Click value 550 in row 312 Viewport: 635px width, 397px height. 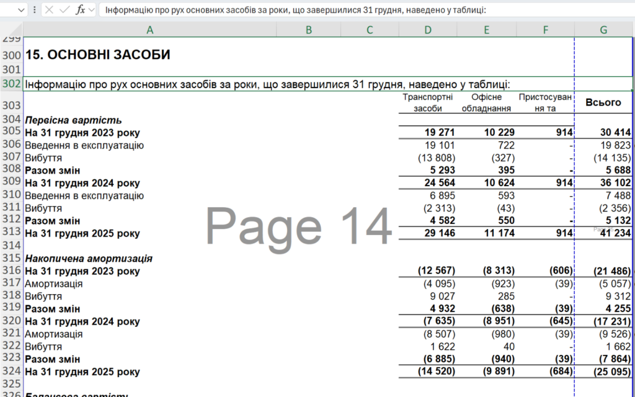tap(506, 221)
